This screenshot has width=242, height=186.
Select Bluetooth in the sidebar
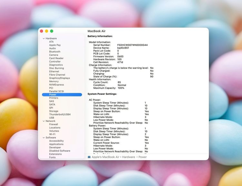55,52
